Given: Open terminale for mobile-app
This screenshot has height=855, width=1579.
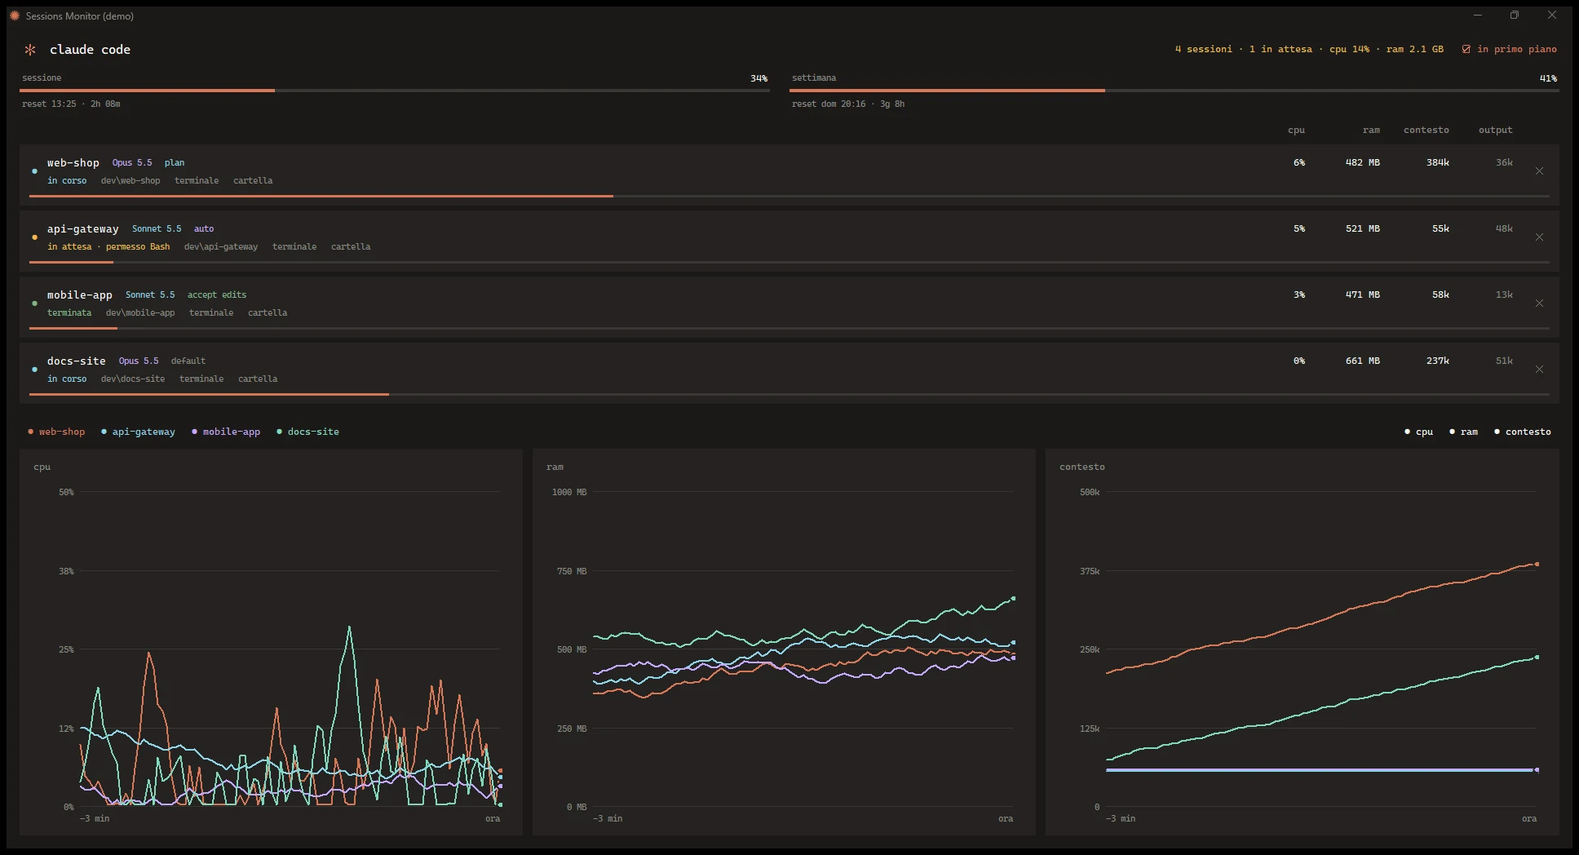Looking at the screenshot, I should (211, 312).
